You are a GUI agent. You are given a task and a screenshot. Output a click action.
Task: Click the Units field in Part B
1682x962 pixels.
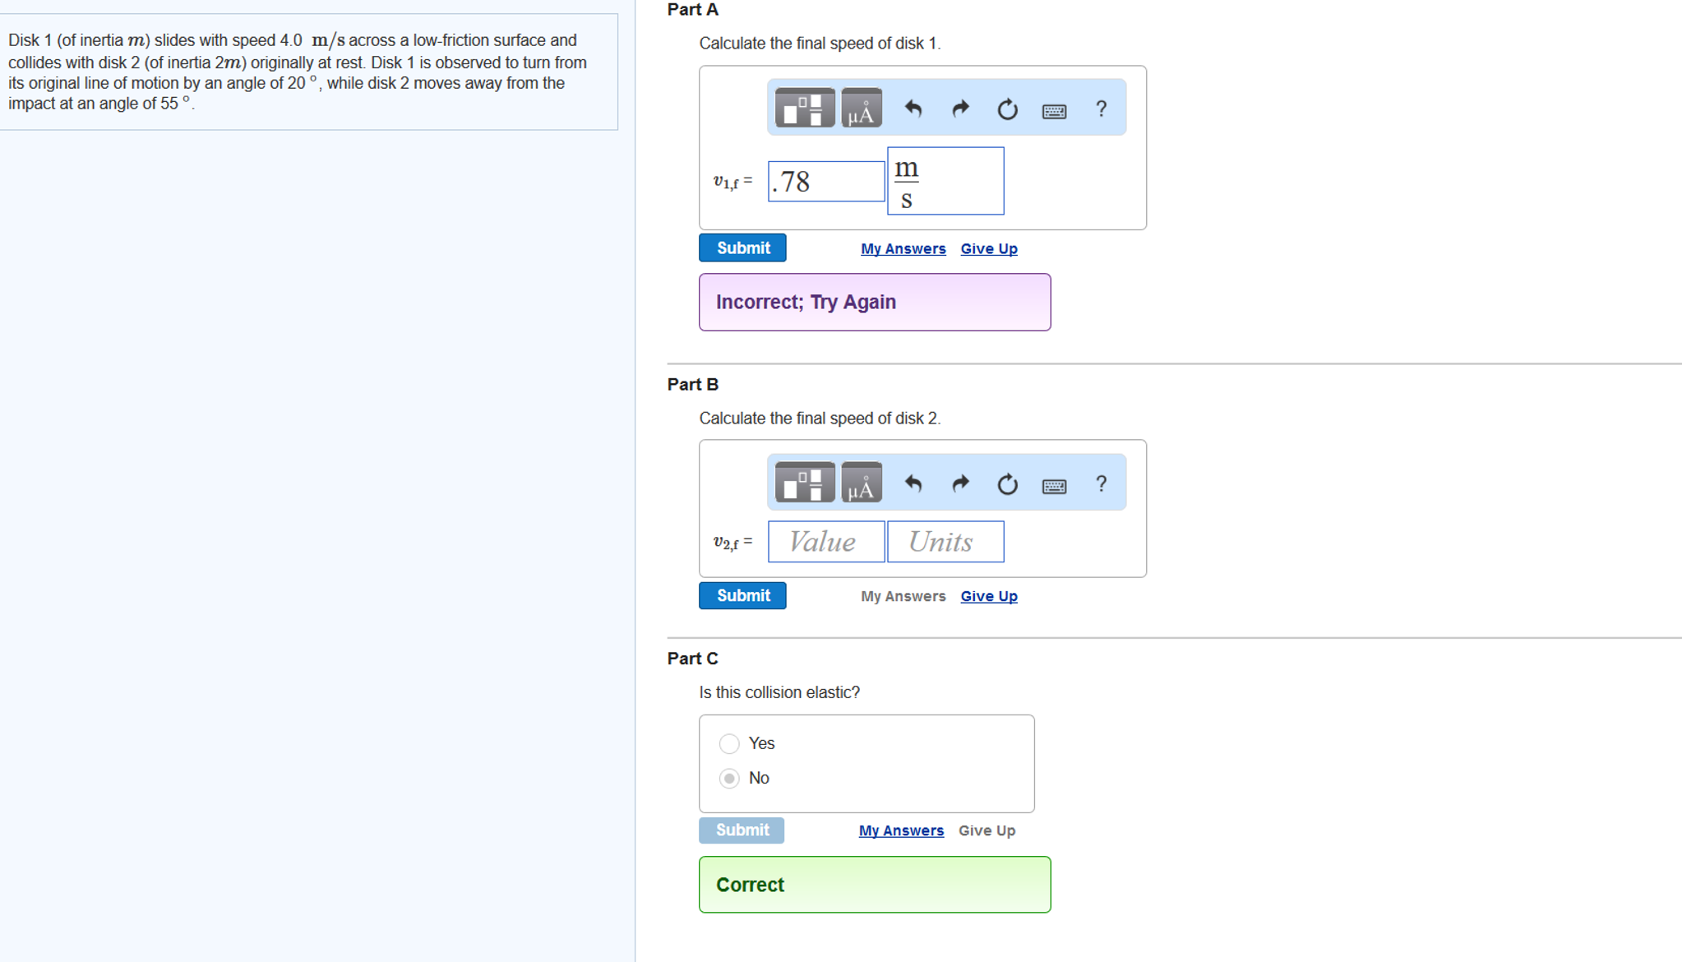coord(945,541)
